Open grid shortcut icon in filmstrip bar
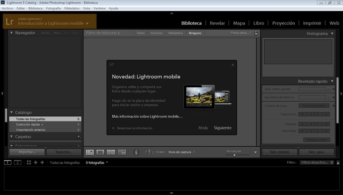 tap(28, 162)
